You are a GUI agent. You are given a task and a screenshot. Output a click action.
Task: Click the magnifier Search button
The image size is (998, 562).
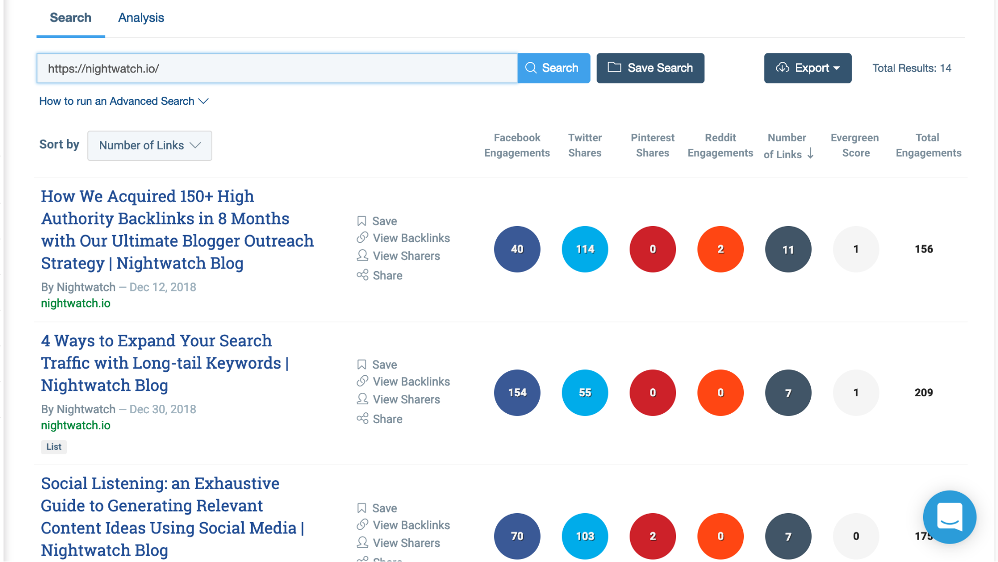click(x=554, y=68)
